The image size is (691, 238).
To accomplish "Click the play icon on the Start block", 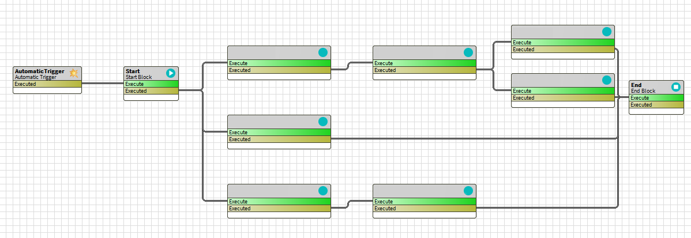I will click(171, 73).
